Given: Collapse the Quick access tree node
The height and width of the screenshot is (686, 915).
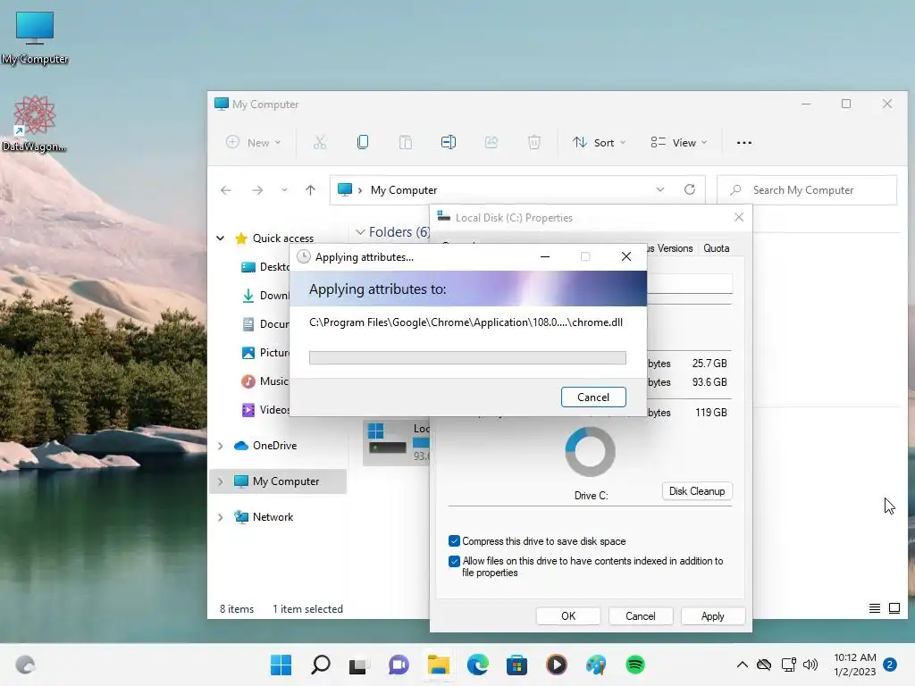Looking at the screenshot, I should pyautogui.click(x=220, y=238).
